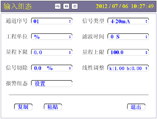Select the 滤波时间 0 S value field
Image resolution: width=157 pixels, height=119 pixels.
coord(128,37)
